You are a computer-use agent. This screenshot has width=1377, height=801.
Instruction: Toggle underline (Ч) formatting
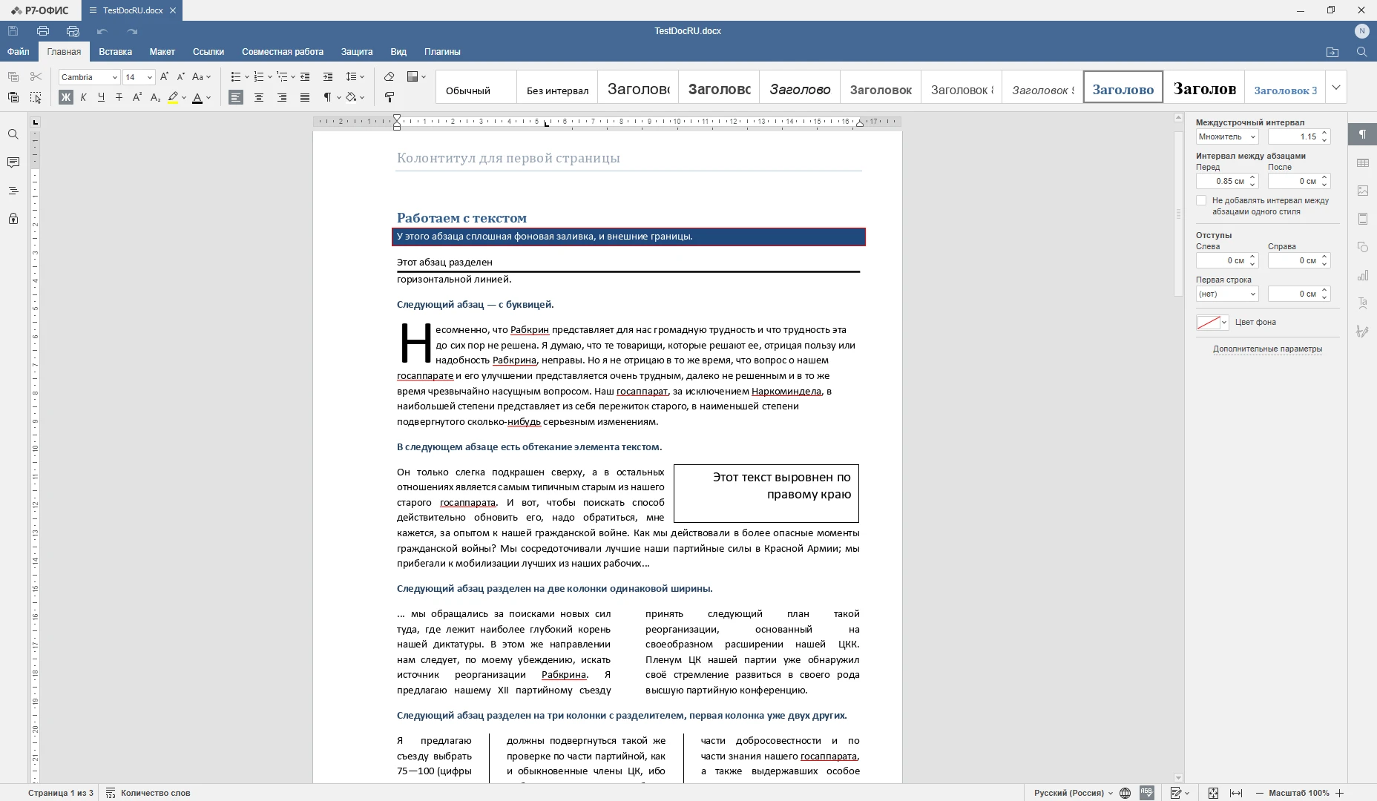(x=101, y=97)
